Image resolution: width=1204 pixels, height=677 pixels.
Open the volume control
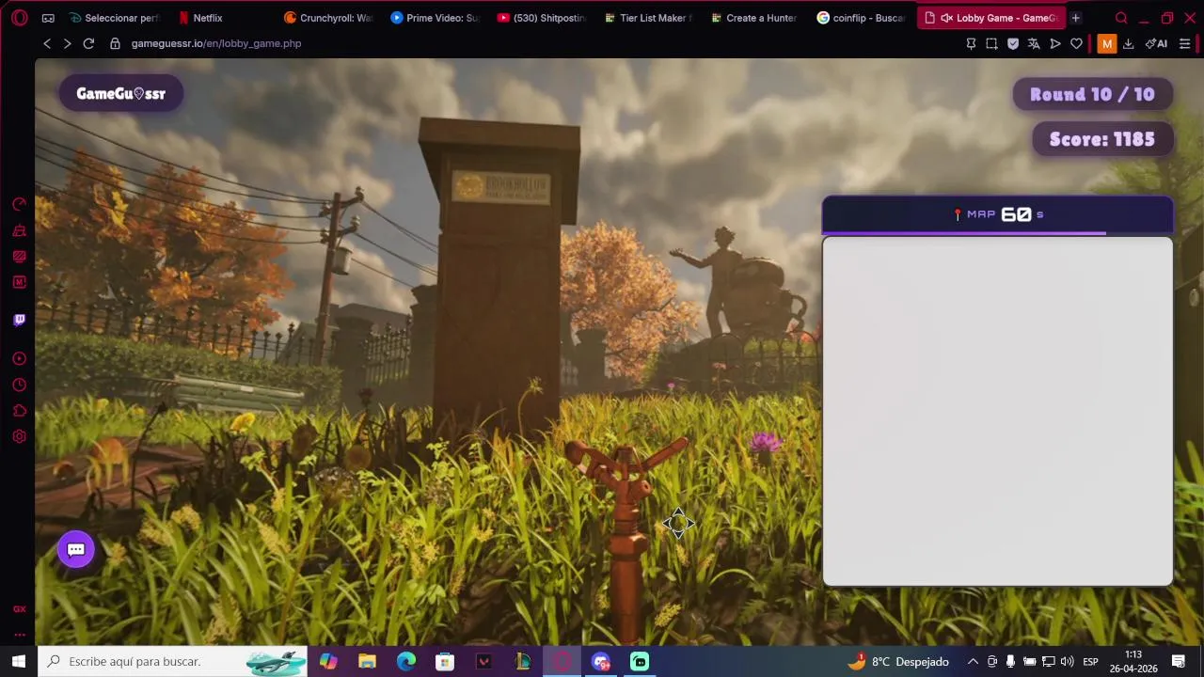point(1067,661)
